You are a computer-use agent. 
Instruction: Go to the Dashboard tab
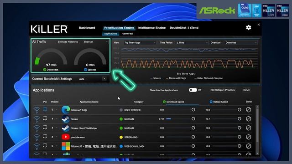87,28
